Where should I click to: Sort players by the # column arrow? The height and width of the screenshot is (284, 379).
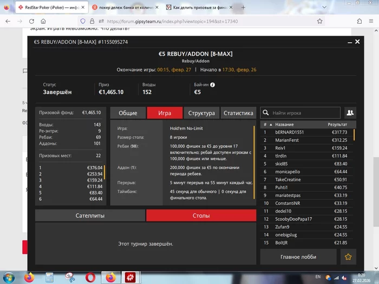click(271, 124)
